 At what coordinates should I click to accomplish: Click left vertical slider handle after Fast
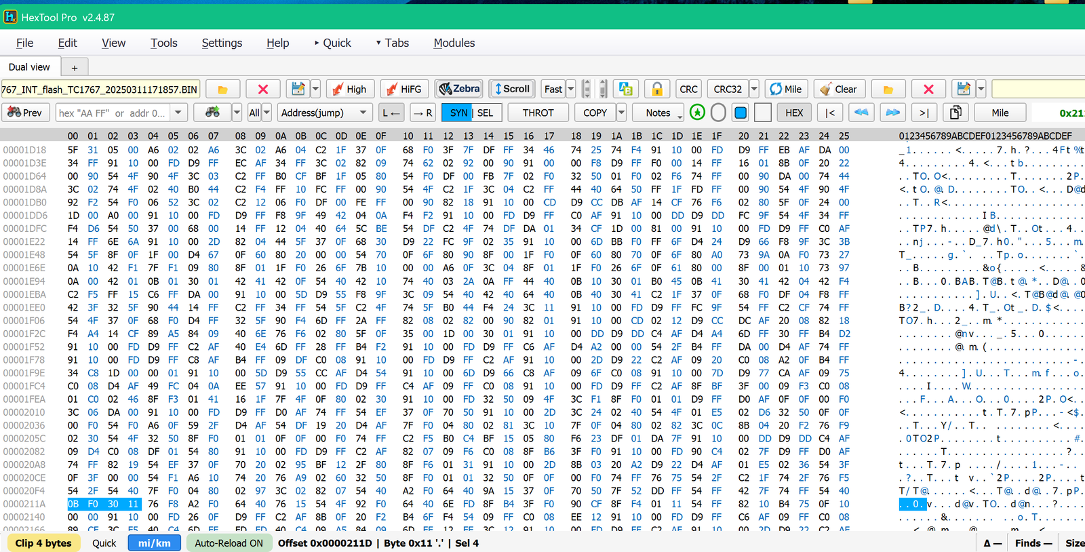click(x=587, y=89)
